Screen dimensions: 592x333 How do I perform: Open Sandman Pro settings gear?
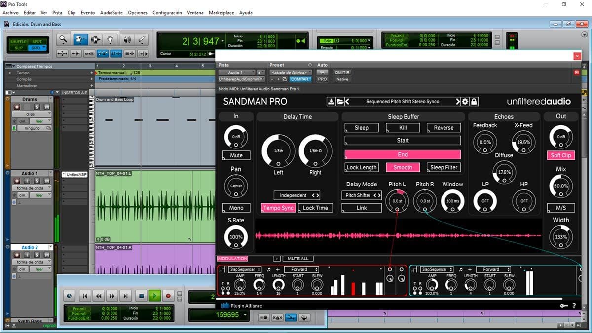pos(465,102)
